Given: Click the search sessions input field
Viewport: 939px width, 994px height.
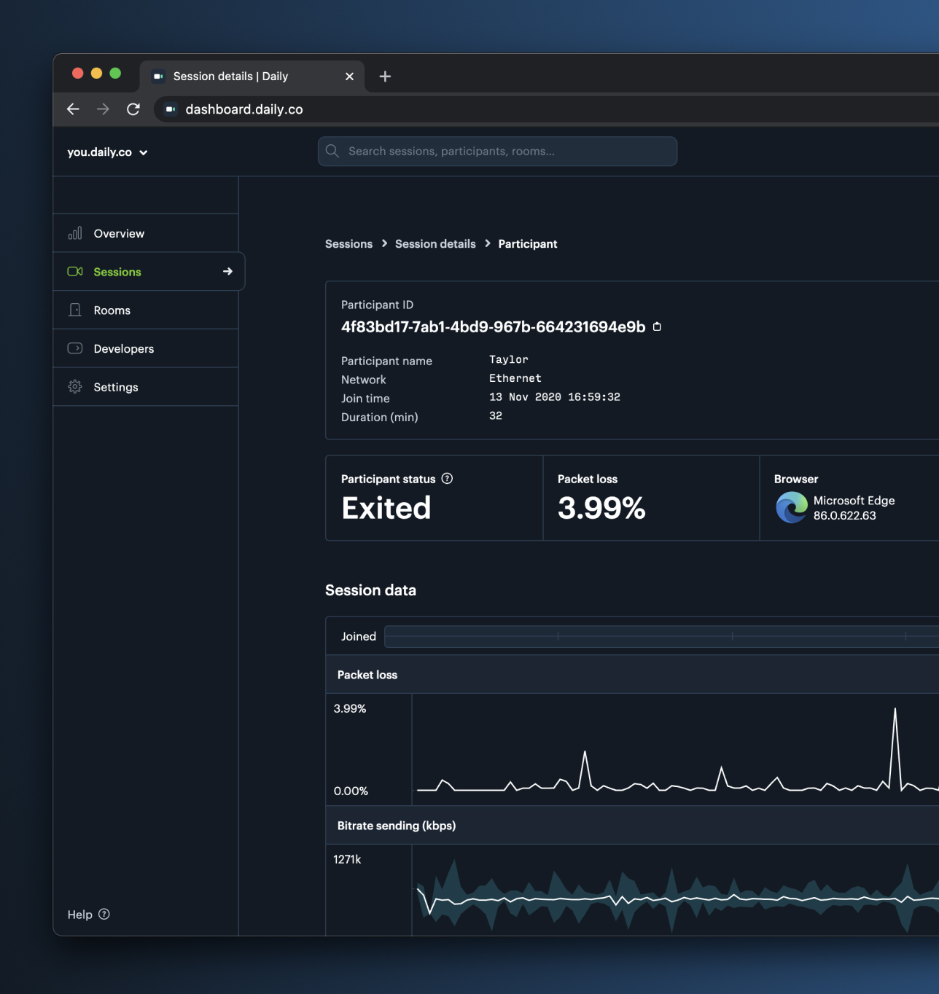Looking at the screenshot, I should 497,152.
